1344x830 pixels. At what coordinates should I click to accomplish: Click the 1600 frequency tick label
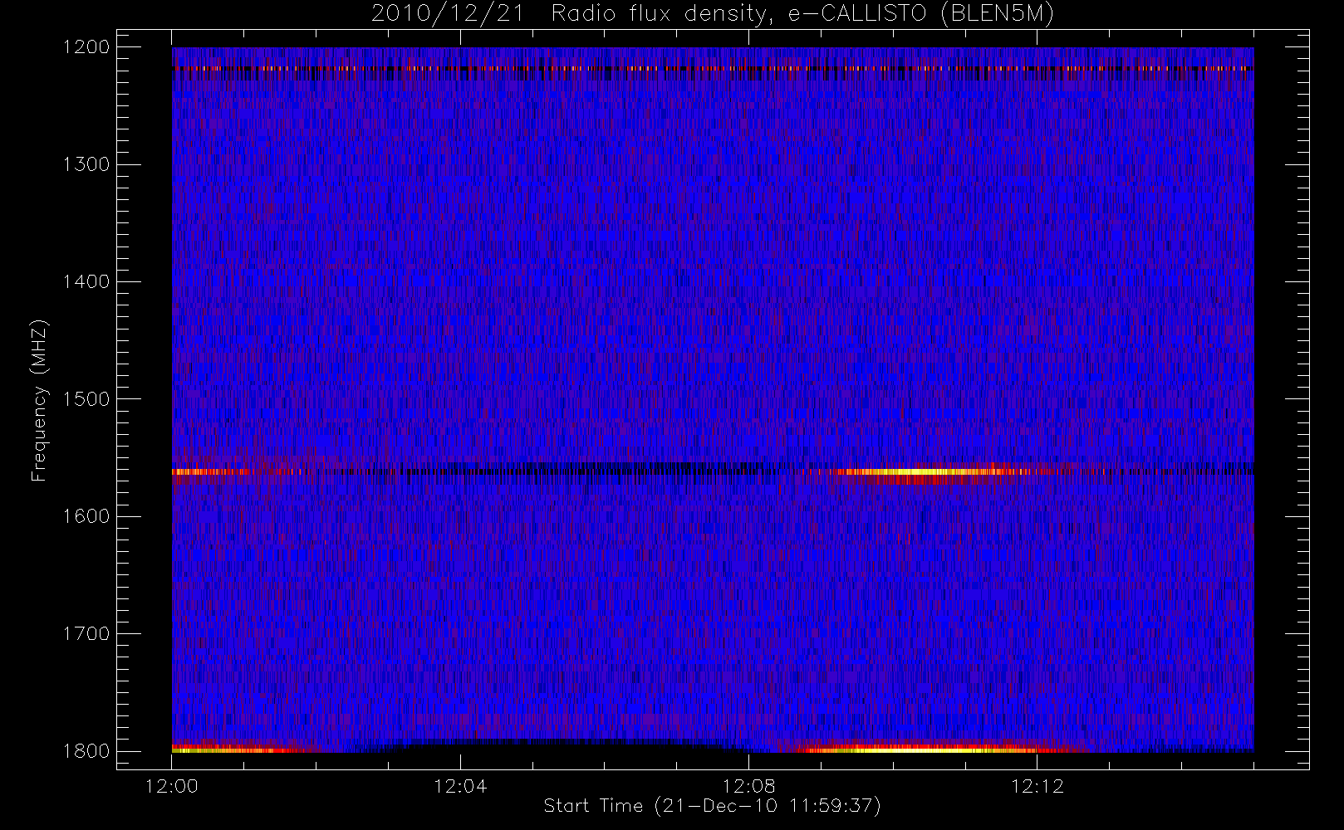tap(86, 516)
